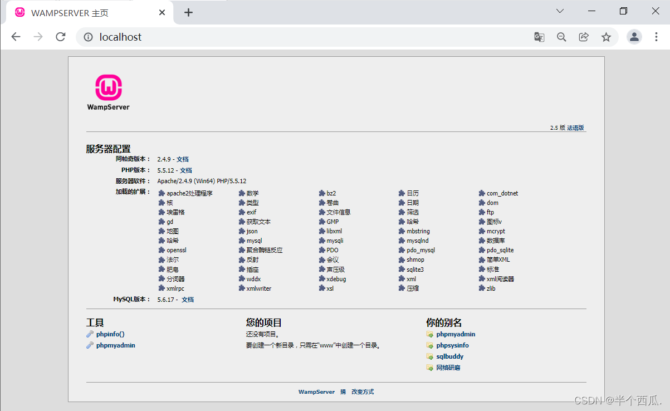
Task: Click the exif extension entry
Action: pos(251,212)
